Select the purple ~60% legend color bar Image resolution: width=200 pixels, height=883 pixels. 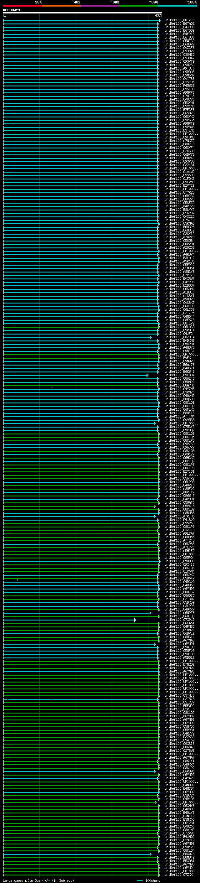click(100, 6)
